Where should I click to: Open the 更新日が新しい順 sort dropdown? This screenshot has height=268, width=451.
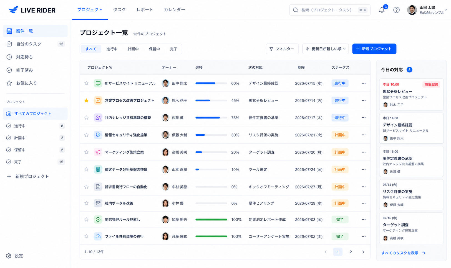click(325, 49)
